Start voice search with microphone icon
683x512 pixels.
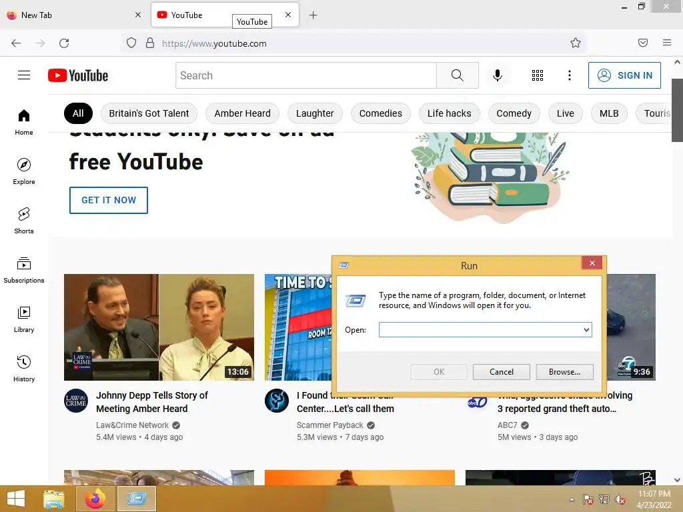click(498, 75)
